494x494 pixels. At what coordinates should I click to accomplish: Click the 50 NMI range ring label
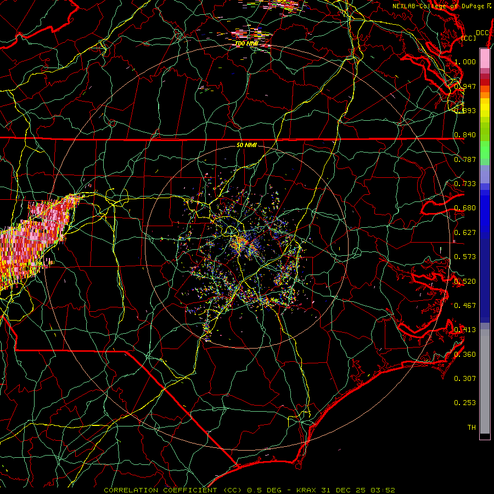[x=246, y=145]
